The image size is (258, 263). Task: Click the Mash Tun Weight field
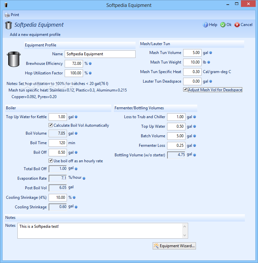tap(192, 63)
